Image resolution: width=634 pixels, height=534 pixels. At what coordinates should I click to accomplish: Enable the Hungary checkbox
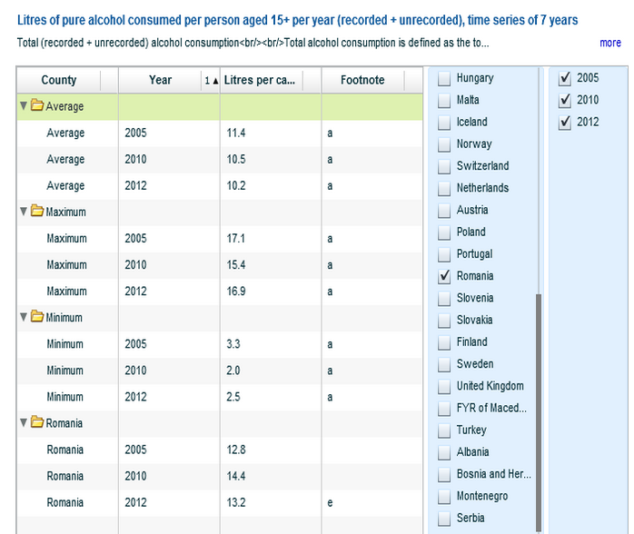pyautogui.click(x=444, y=79)
